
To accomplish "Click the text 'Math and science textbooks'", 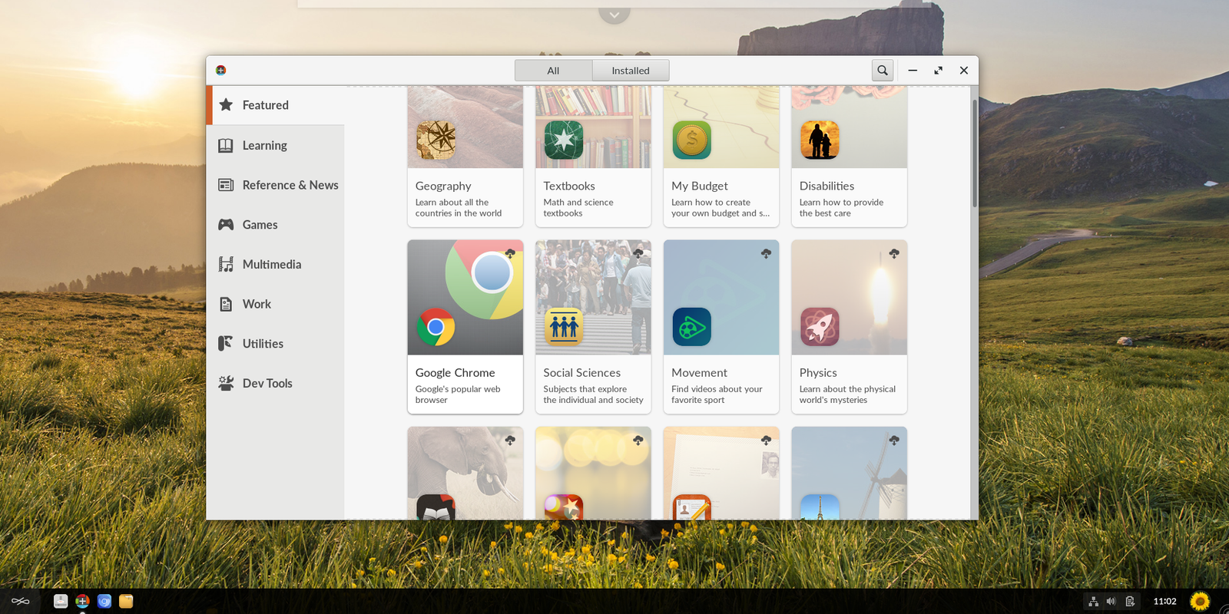I will [578, 208].
